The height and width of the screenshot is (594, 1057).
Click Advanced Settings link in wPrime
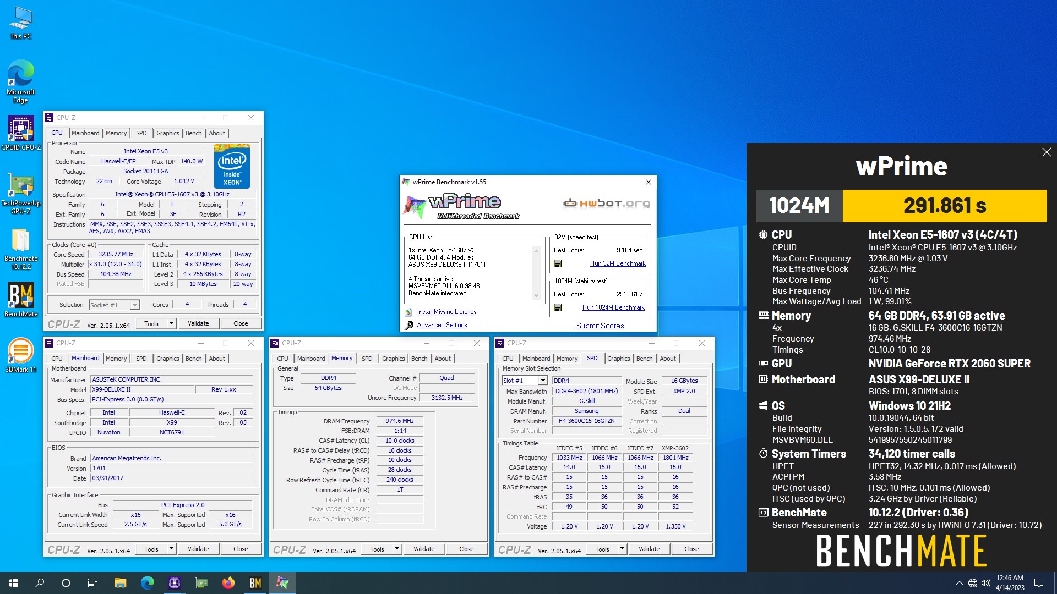tap(442, 325)
